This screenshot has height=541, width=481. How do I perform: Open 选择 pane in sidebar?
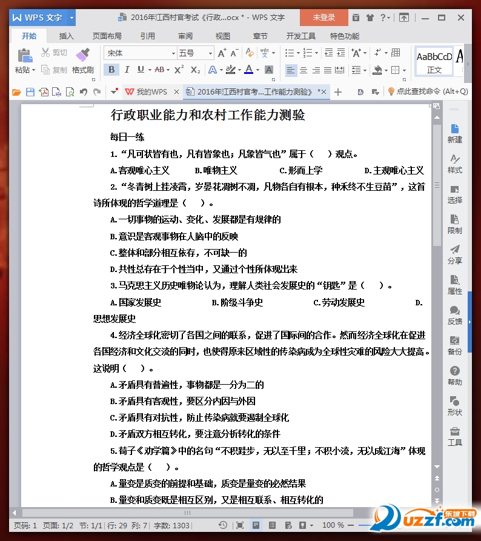point(455,194)
